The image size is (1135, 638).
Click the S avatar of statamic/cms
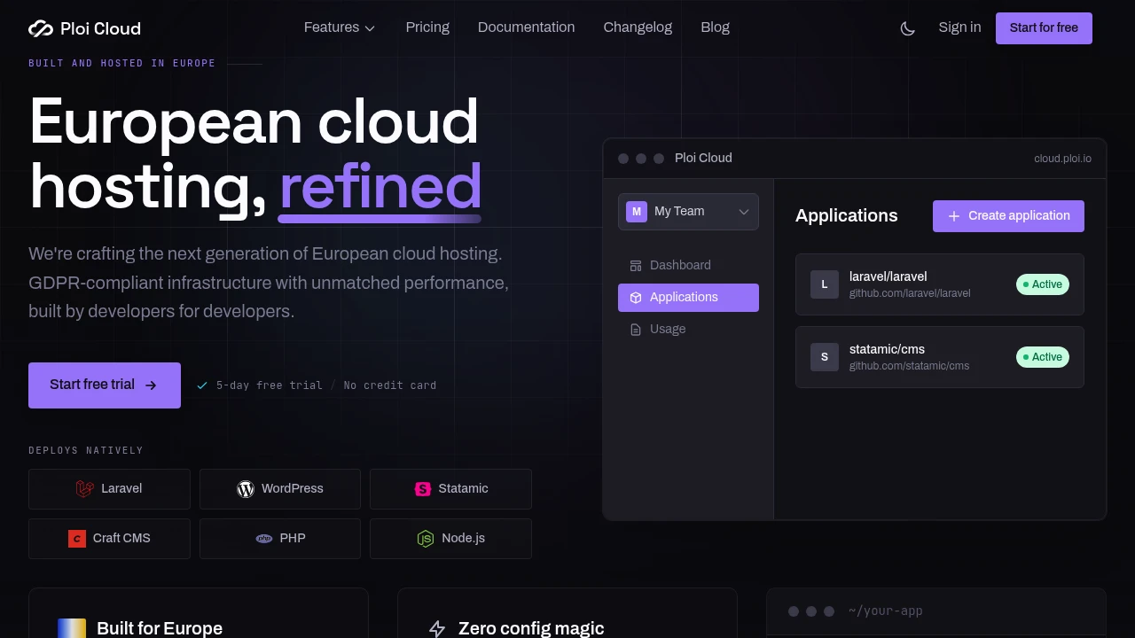(825, 357)
